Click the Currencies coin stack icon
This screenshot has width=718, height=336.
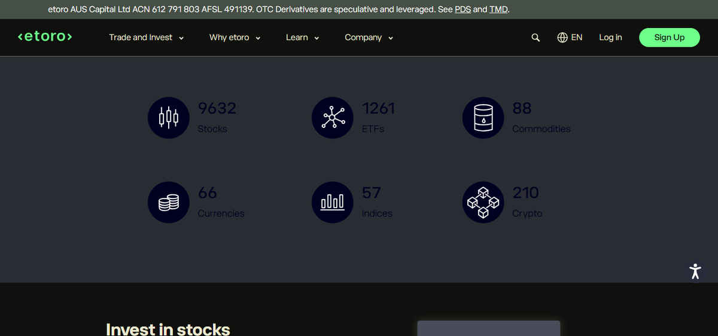[x=169, y=202]
